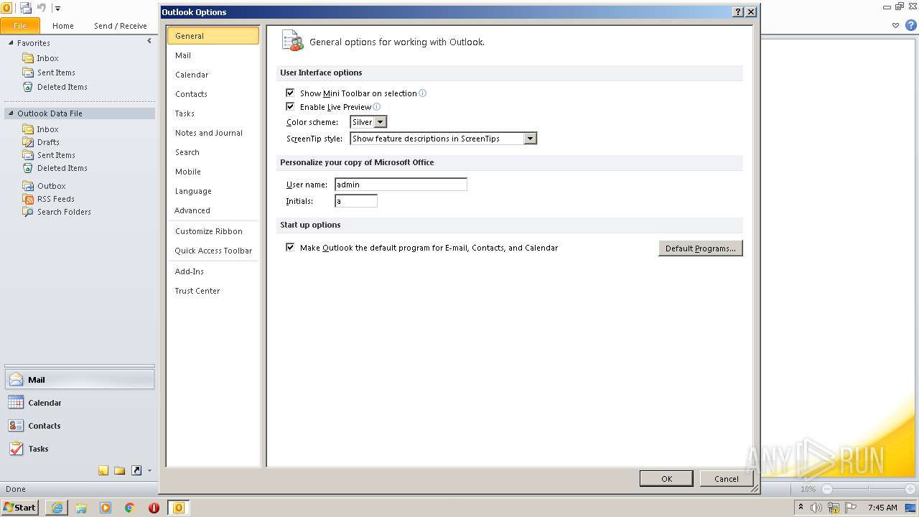Viewport: 919px width, 517px height.
Task: Toggle Make Outlook the default program checkbox
Action: (290, 248)
